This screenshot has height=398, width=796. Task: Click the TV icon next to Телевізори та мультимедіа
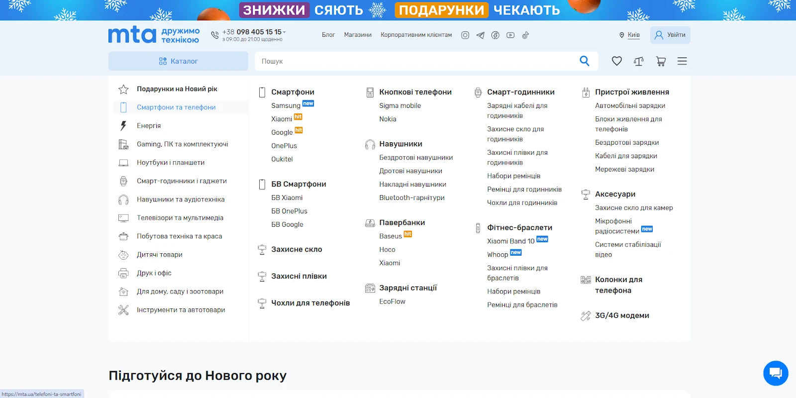pyautogui.click(x=123, y=218)
